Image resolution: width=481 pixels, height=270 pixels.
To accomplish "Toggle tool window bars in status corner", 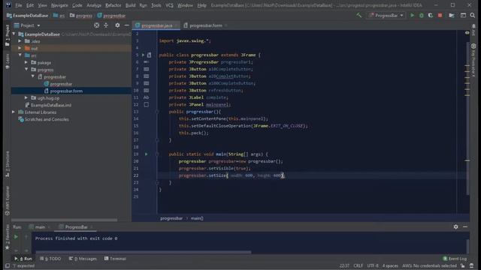I will click(8, 265).
